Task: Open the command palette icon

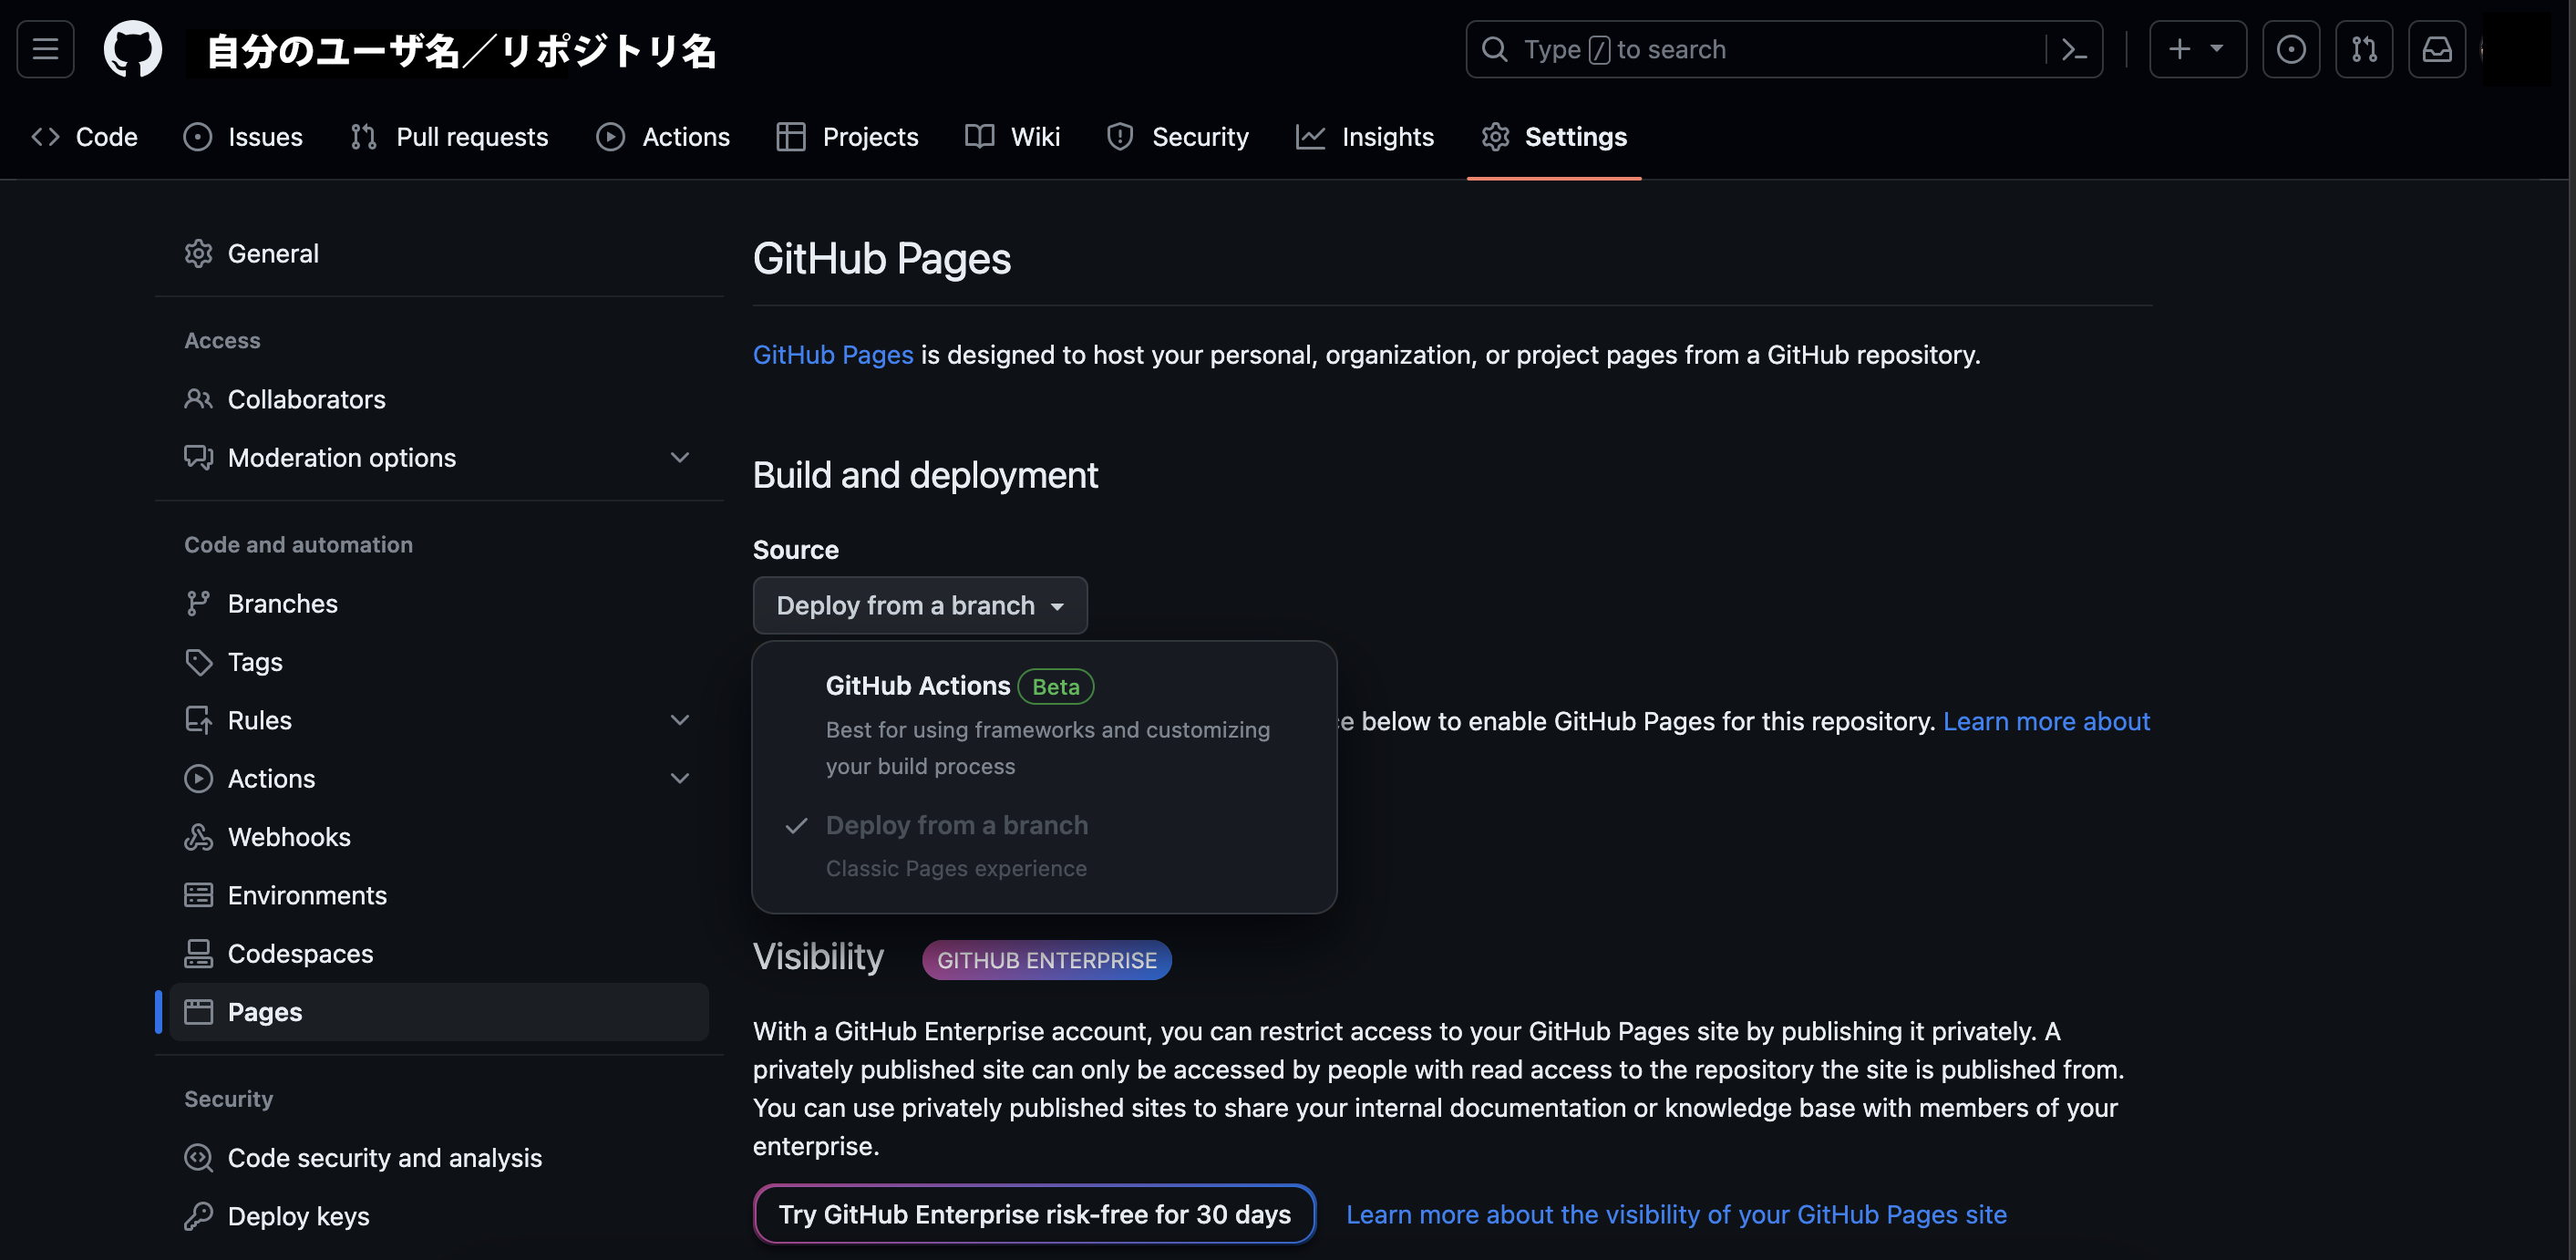Action: (x=2073, y=49)
